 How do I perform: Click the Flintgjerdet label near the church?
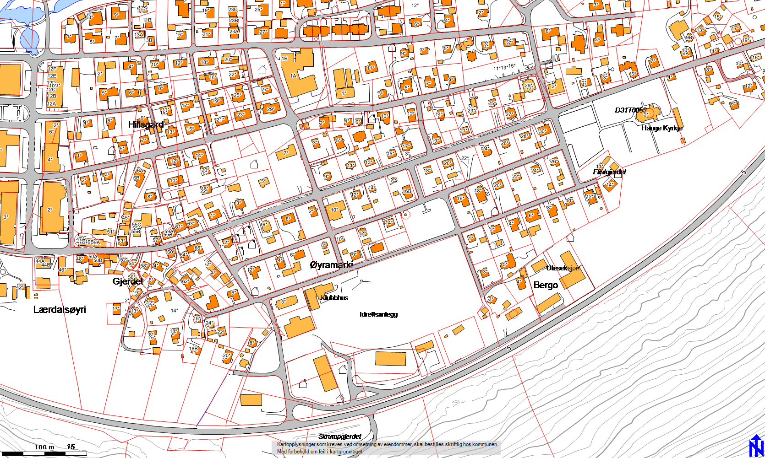pyautogui.click(x=610, y=172)
